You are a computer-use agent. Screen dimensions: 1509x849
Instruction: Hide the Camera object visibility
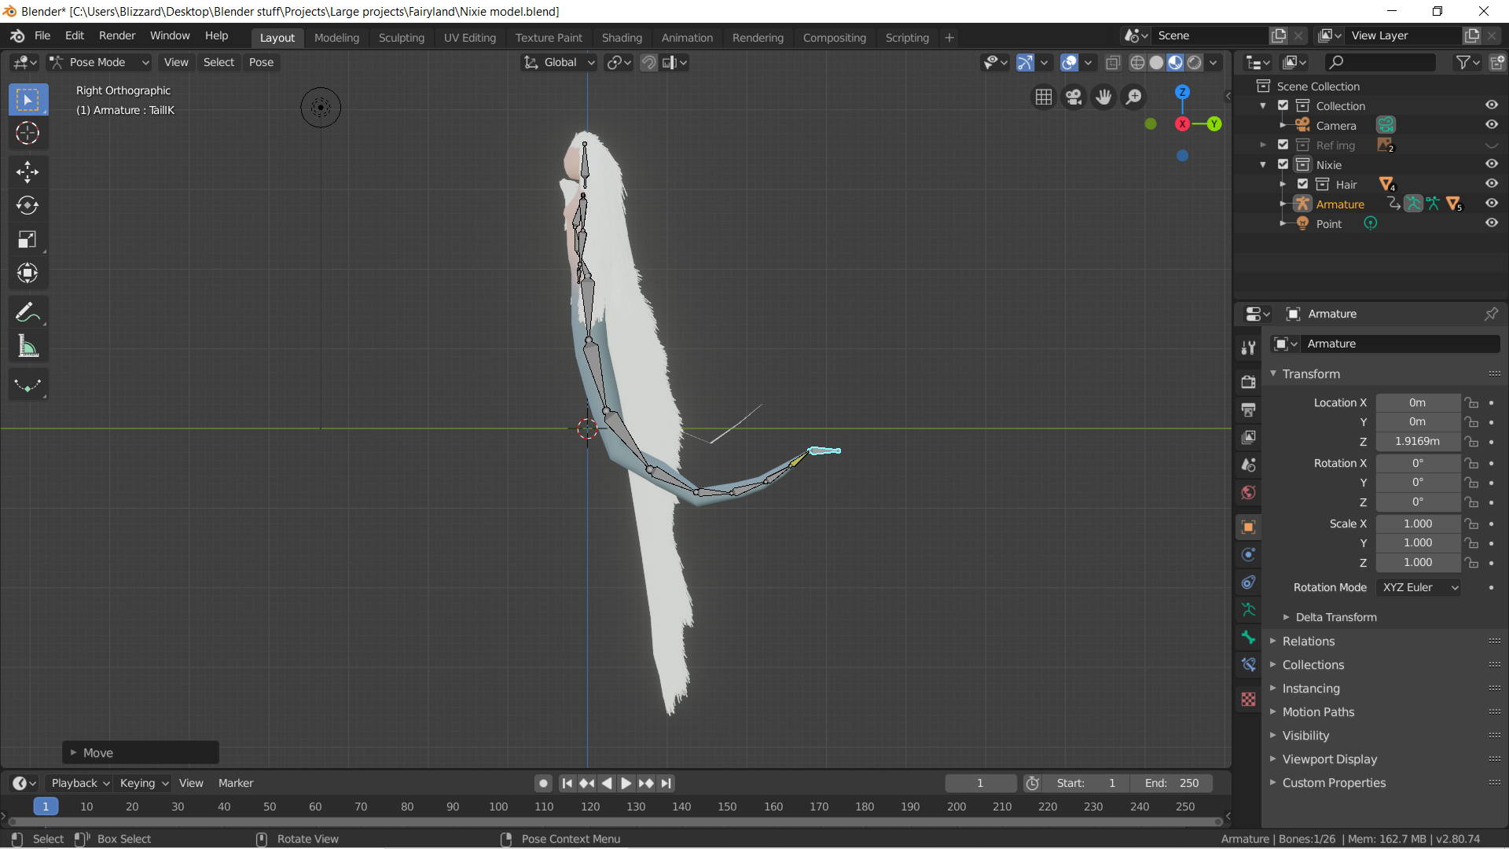point(1491,125)
